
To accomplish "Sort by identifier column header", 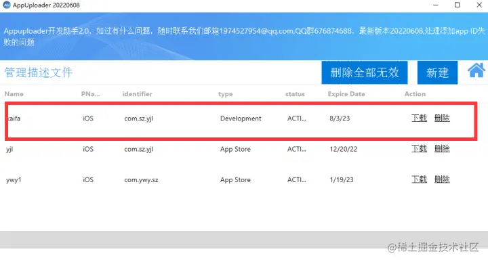I will [137, 94].
